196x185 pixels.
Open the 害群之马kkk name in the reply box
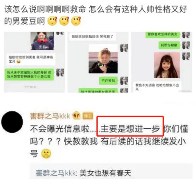pos(56,173)
